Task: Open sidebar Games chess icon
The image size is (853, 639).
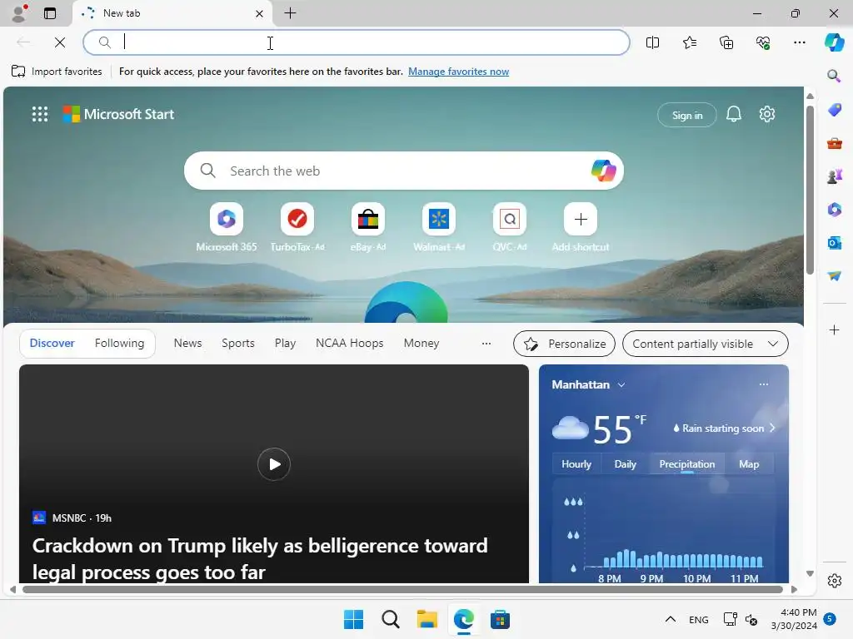Action: click(834, 176)
